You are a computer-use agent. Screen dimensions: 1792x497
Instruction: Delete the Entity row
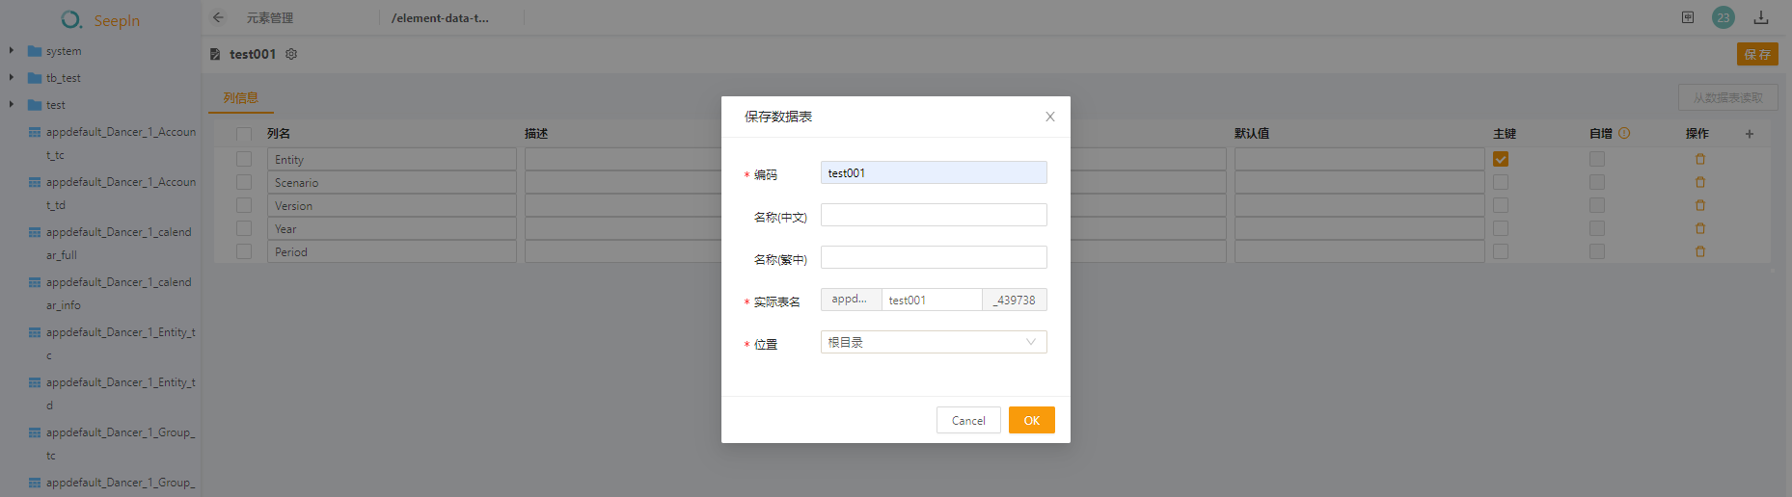(1700, 159)
